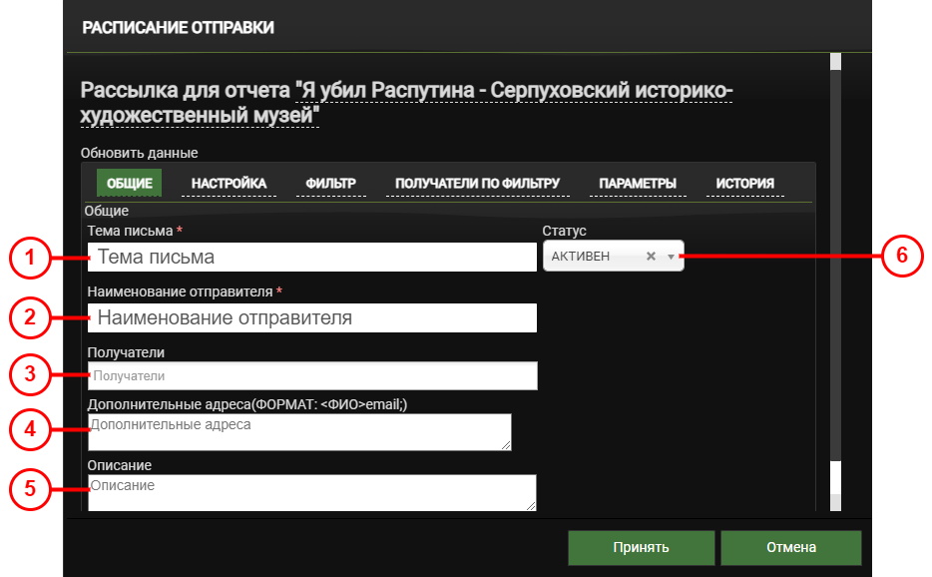Click the Описание text area
This screenshot has height=577, width=932.
click(311, 493)
